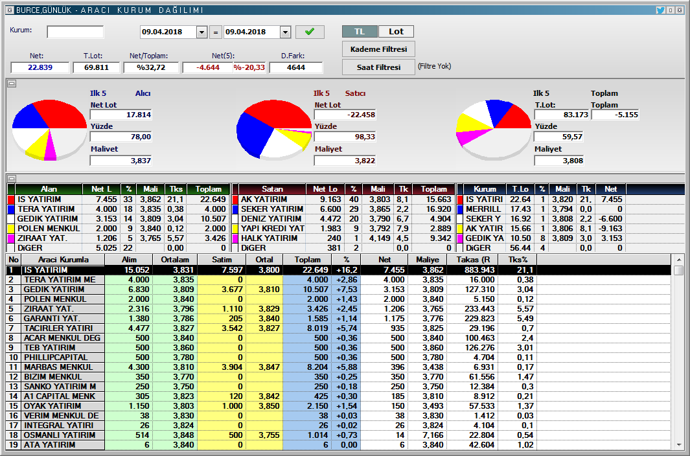Screen dimensions: 690x456
Task: Share via the Twitter bird icon
Action: click(x=660, y=10)
